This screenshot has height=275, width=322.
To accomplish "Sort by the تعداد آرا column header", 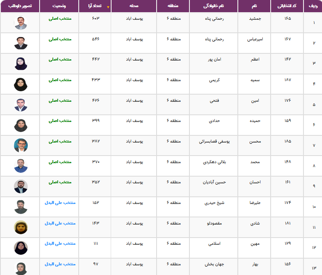I will click(95, 6).
